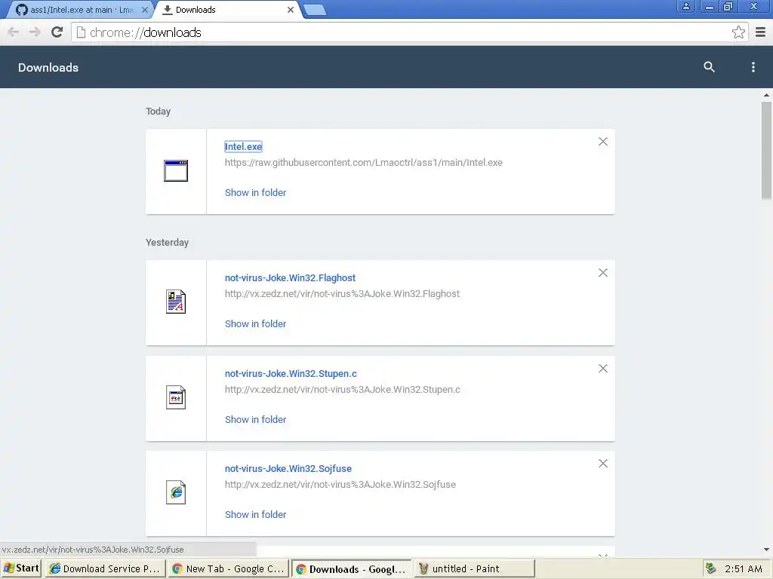Click the Sojfuse file icon
Screen dimensions: 773x579
(176, 492)
